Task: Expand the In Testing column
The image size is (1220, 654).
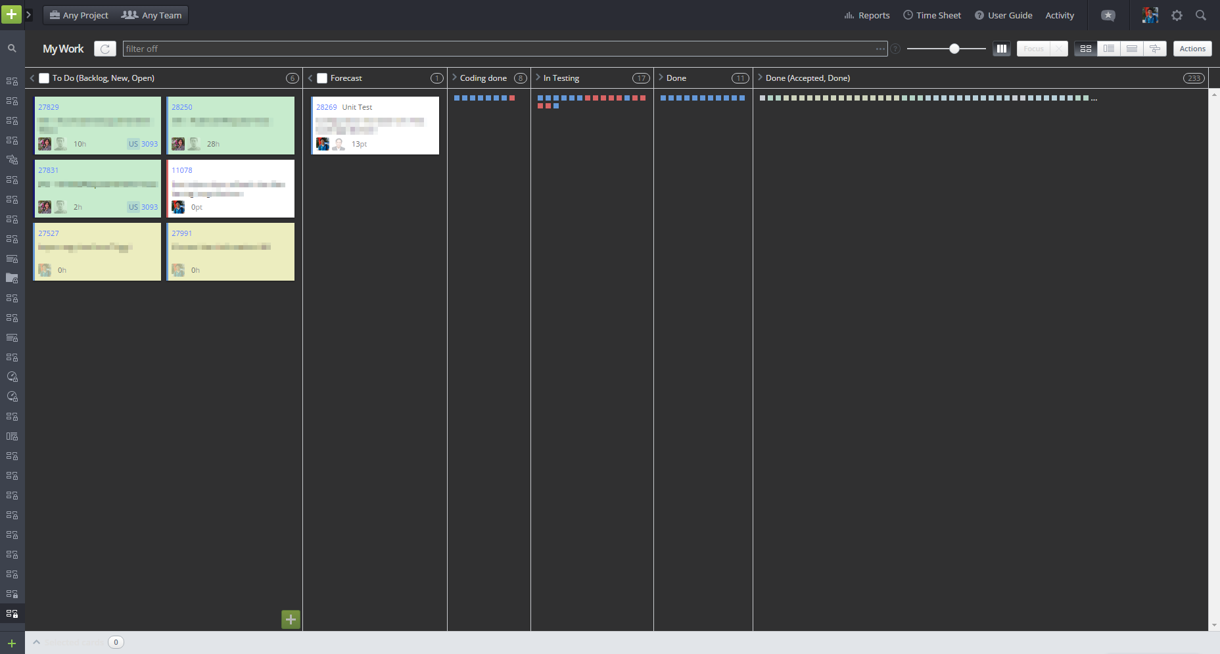Action: pyautogui.click(x=538, y=78)
